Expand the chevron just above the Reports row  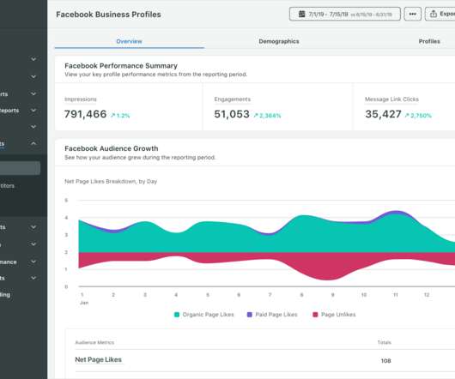[33, 93]
